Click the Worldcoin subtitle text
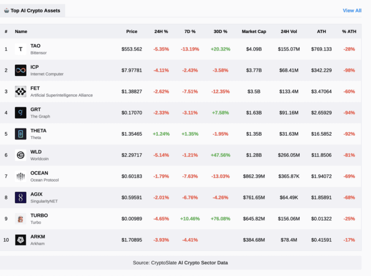Image resolution: width=371 pixels, height=276 pixels. 39,159
